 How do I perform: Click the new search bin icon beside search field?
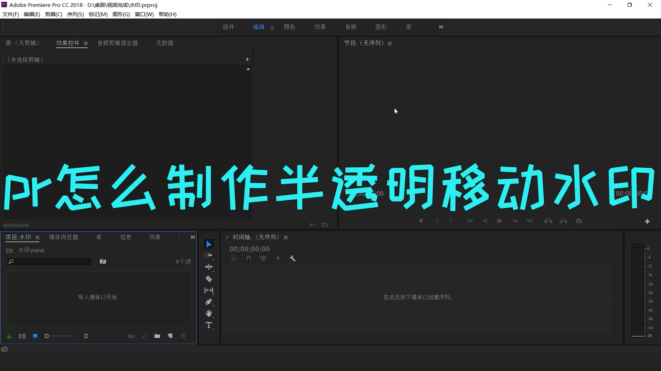click(x=103, y=261)
